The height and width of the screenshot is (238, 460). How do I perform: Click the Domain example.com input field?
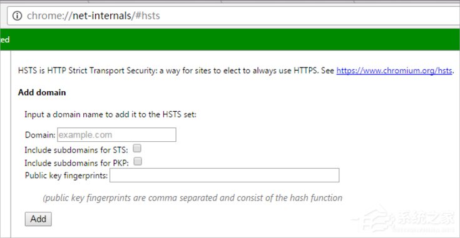click(116, 135)
